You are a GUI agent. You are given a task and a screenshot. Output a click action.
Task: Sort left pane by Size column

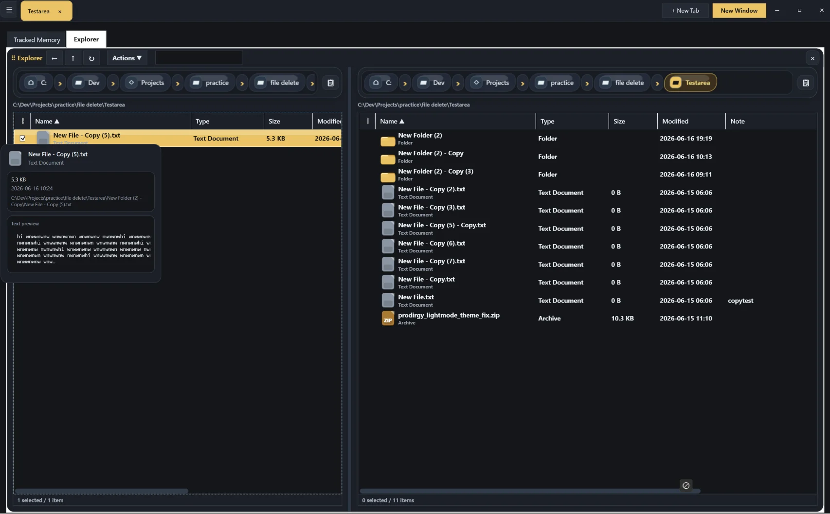point(289,121)
